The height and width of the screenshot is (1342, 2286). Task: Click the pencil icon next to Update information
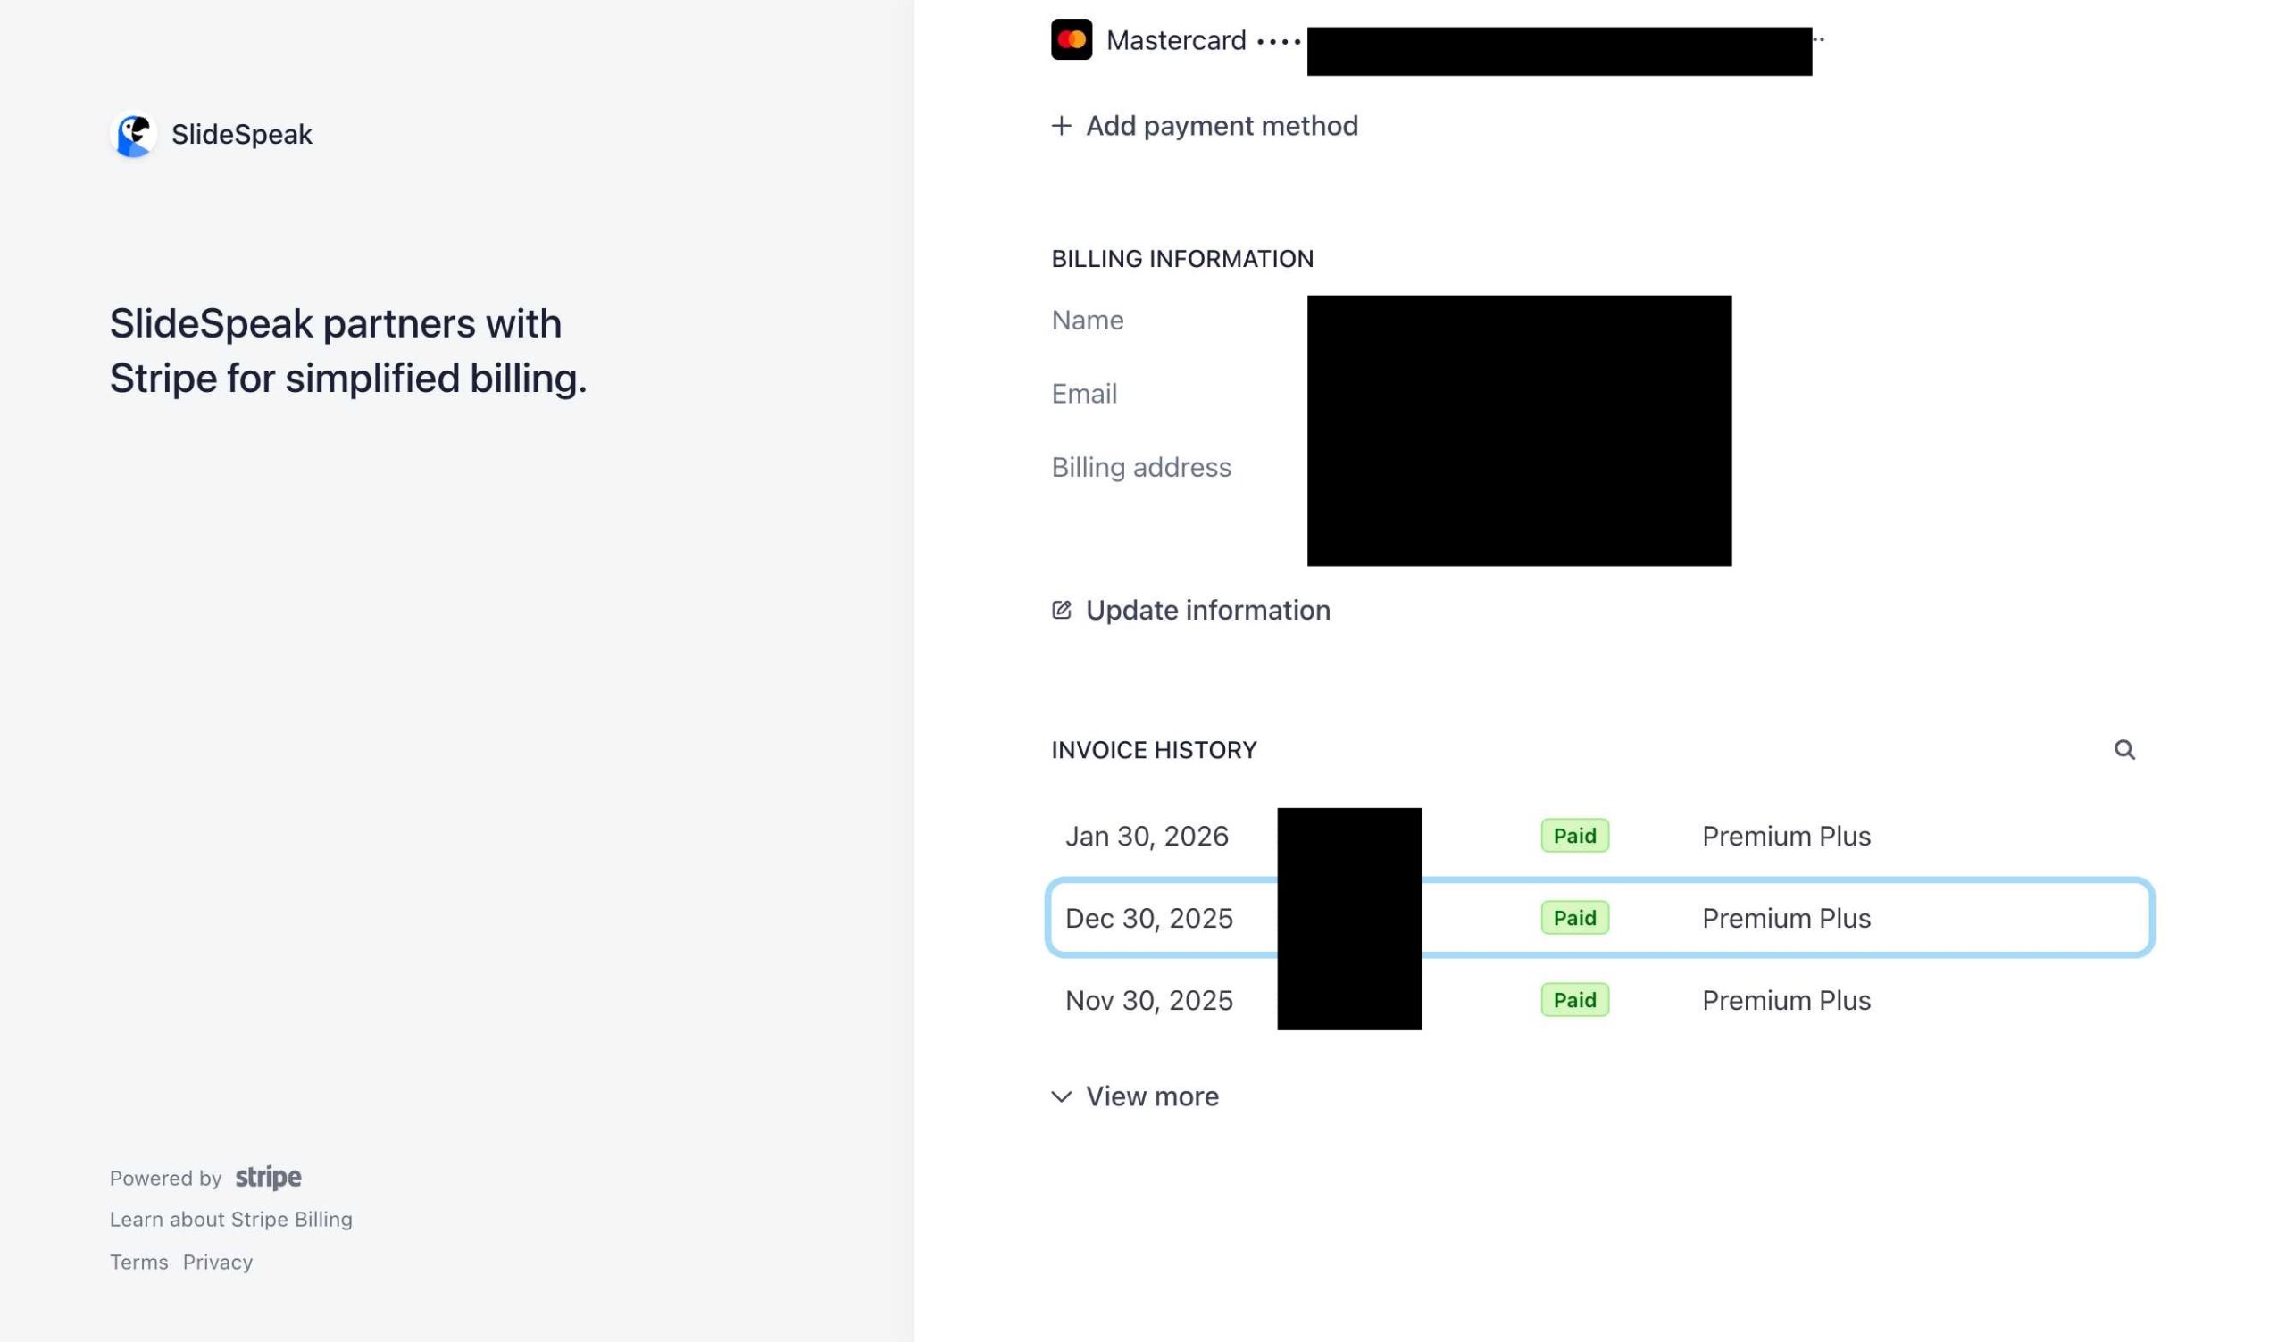click(1062, 609)
